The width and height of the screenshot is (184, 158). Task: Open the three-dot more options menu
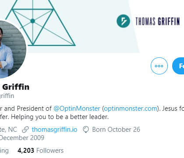click(x=159, y=66)
